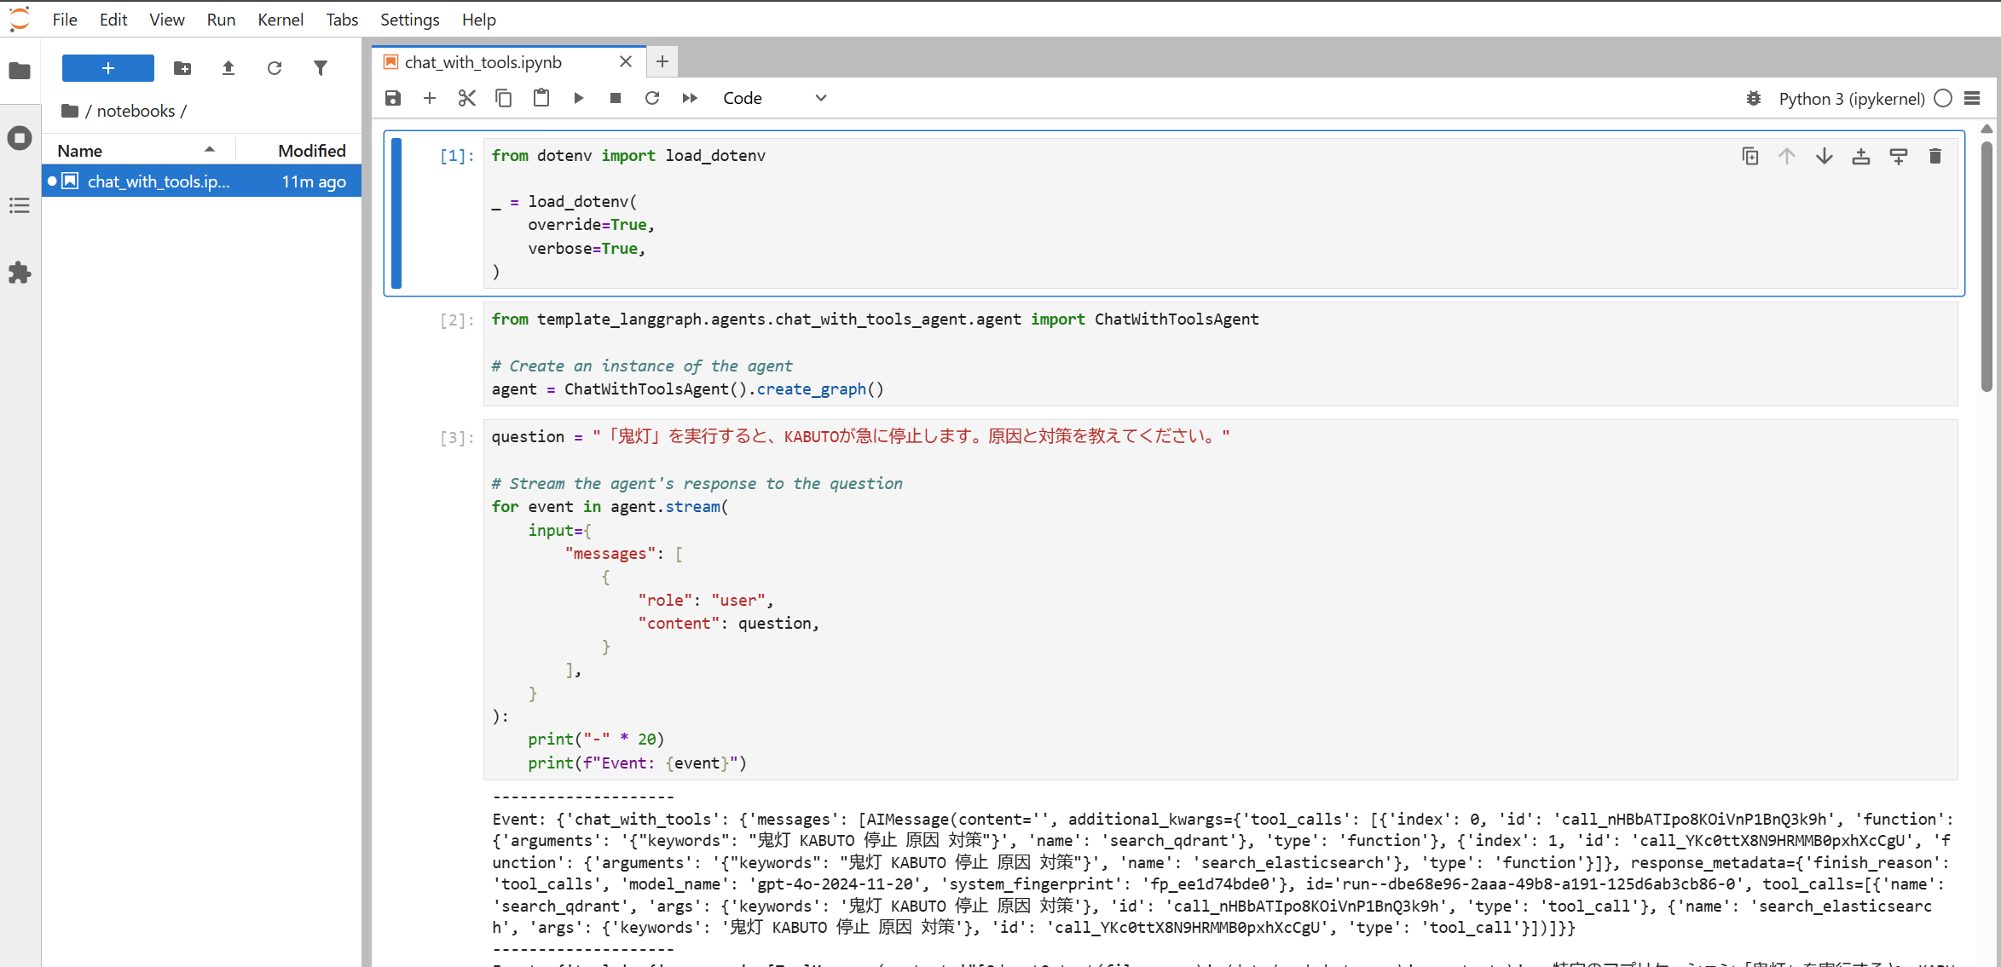Open the Table of Contents panel
This screenshot has width=2001, height=967.
[20, 205]
